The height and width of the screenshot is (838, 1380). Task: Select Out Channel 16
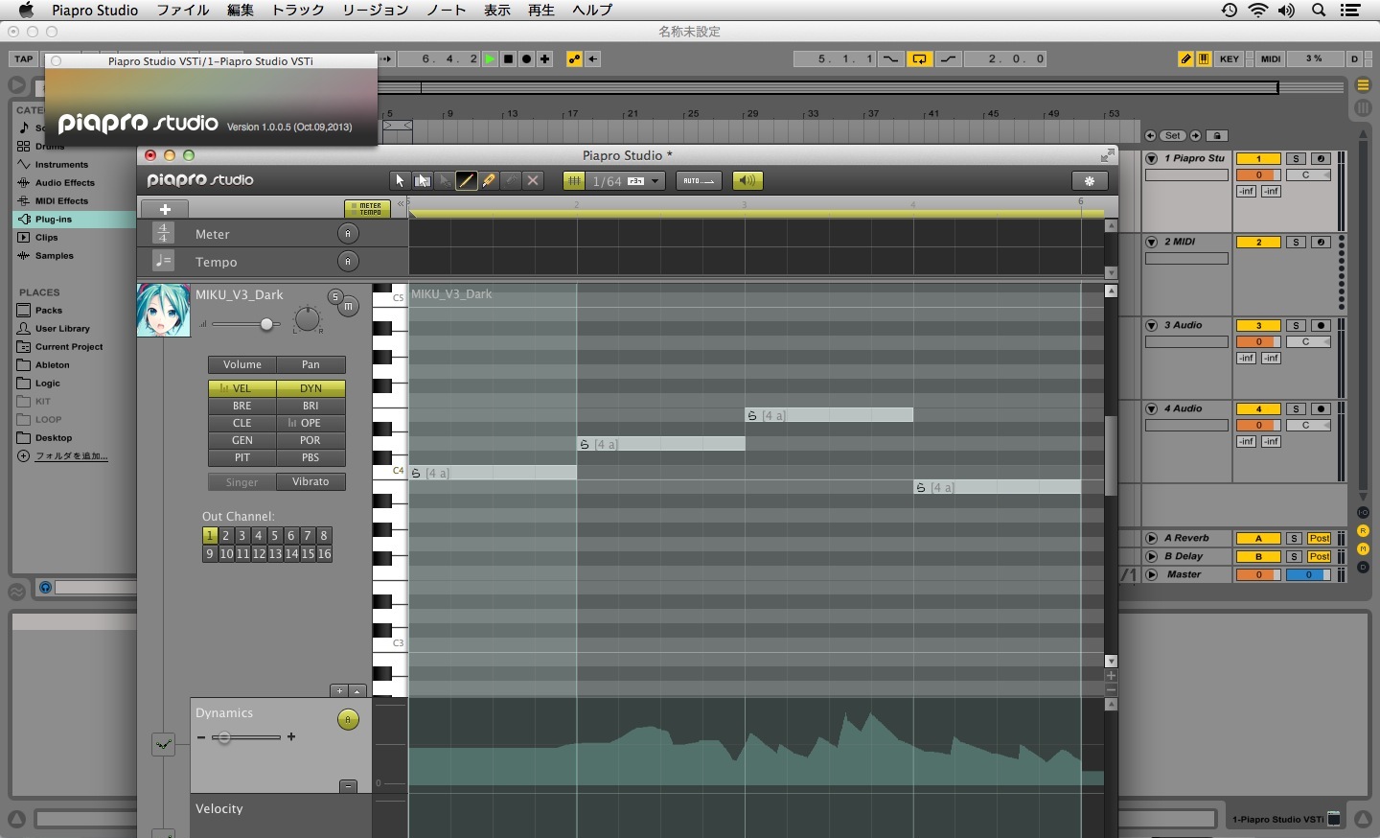pos(324,554)
